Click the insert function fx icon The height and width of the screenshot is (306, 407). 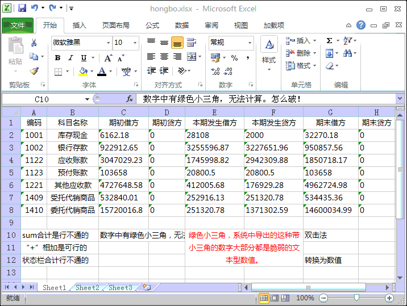129,99
